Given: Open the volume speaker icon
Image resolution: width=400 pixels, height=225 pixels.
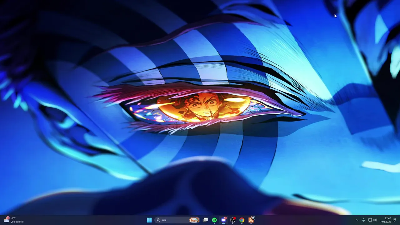Looking at the screenshot, I should point(375,220).
